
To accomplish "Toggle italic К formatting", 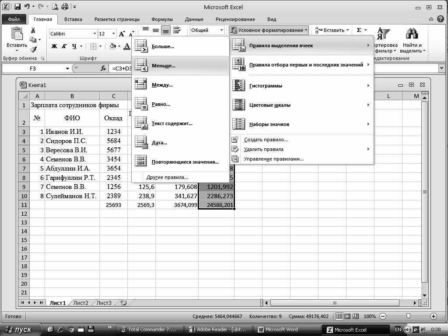I will pyautogui.click(x=64, y=46).
